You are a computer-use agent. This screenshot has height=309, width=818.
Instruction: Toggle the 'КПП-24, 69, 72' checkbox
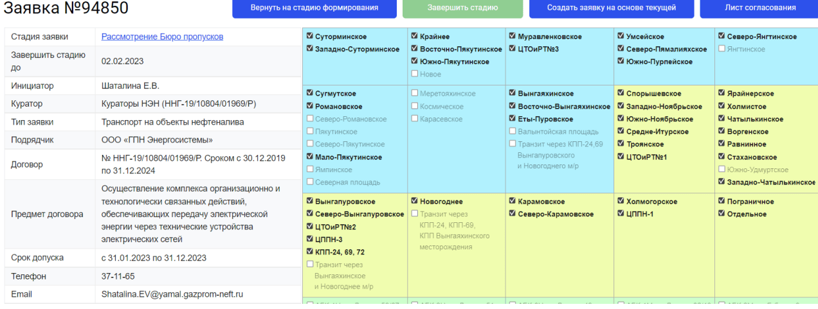311,252
